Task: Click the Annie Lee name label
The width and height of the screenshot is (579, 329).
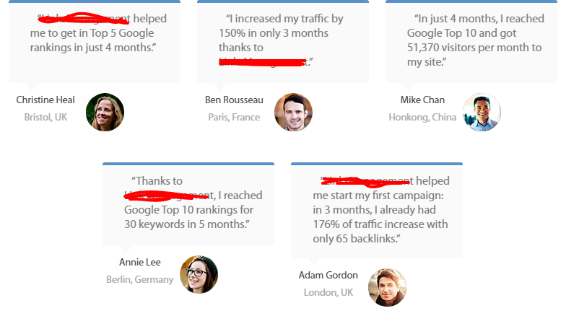Action: pos(140,263)
